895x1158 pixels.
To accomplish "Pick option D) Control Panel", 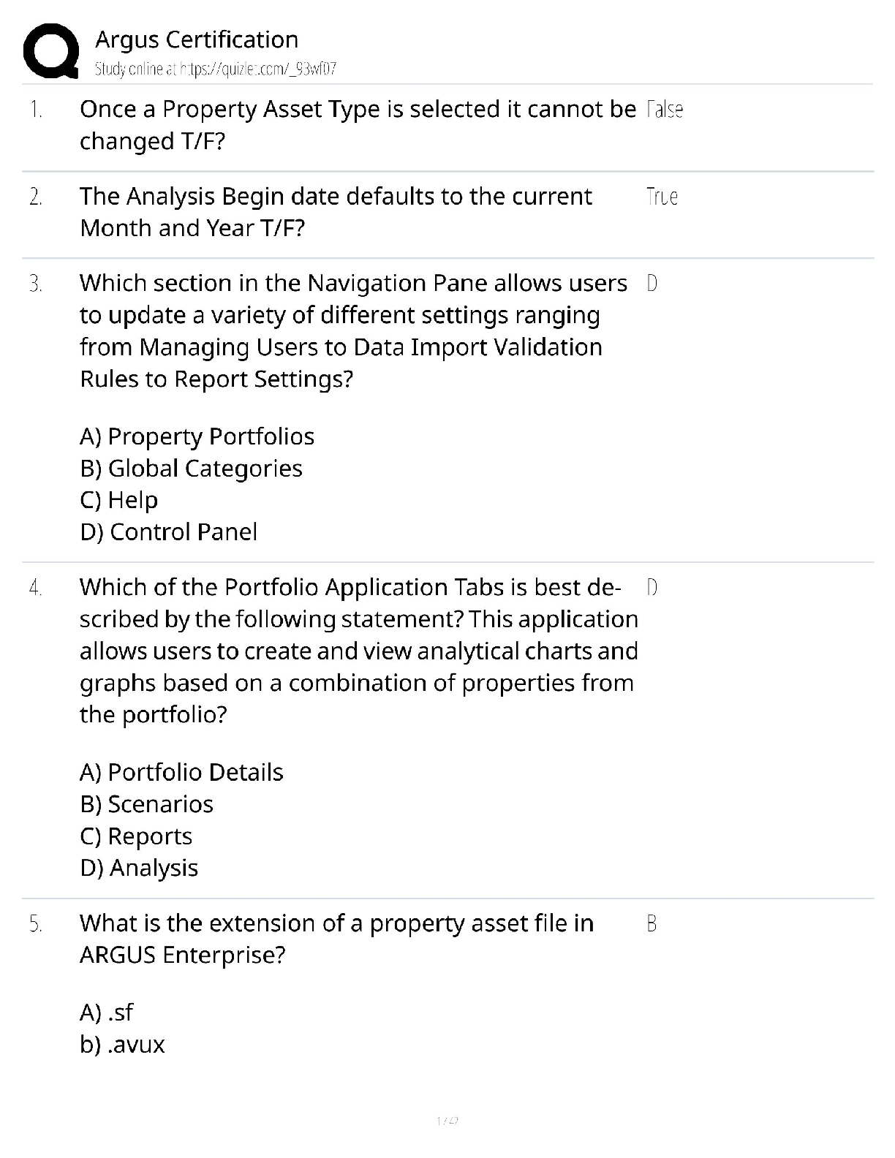I will [x=168, y=532].
